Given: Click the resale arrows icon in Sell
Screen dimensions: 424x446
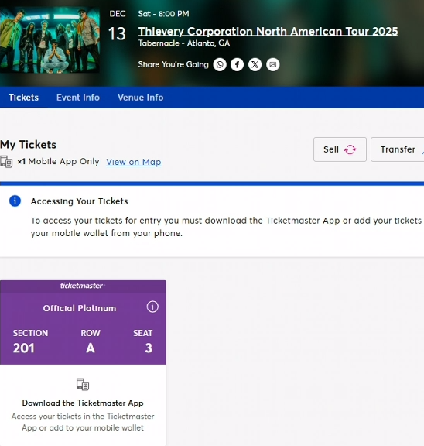Looking at the screenshot, I should [350, 149].
